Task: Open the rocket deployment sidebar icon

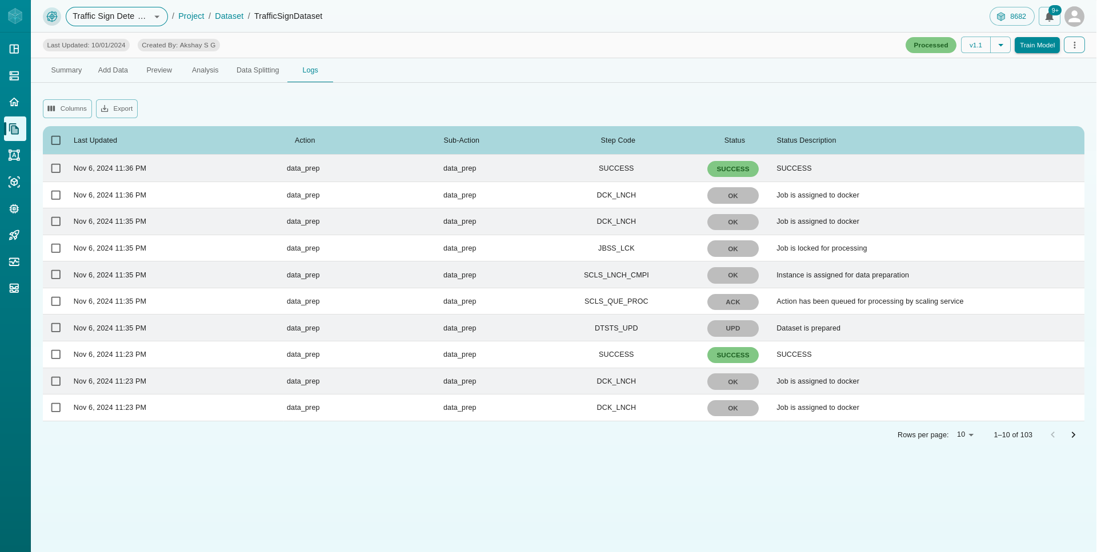Action: coord(14,235)
